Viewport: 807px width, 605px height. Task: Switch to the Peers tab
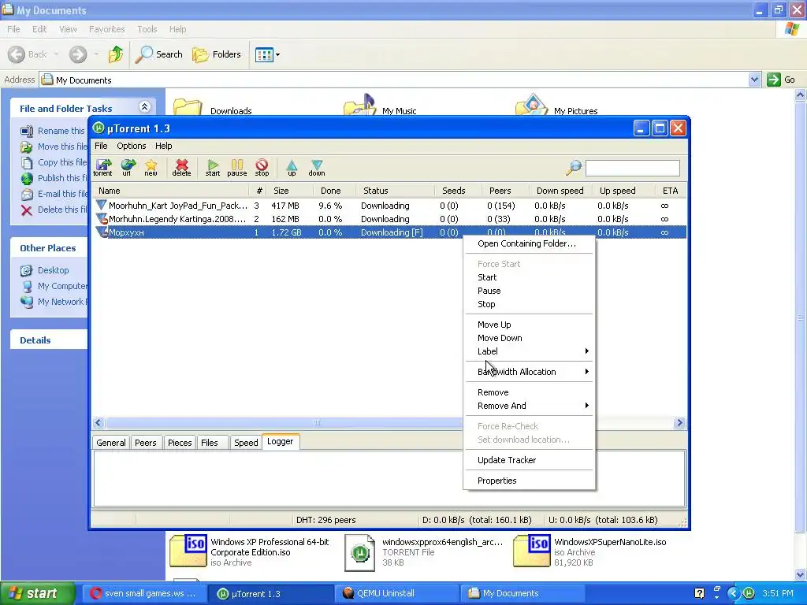point(146,443)
